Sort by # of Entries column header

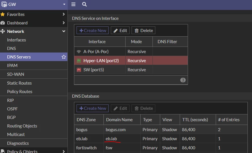[229, 120]
